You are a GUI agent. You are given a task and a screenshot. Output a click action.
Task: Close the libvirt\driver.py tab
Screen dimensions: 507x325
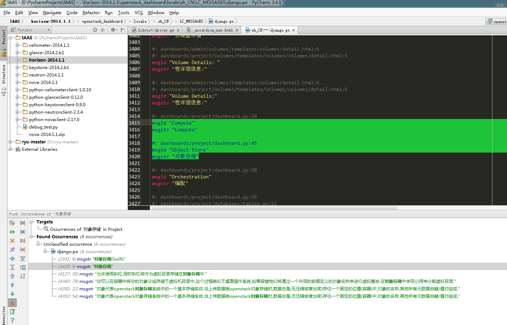click(178, 30)
